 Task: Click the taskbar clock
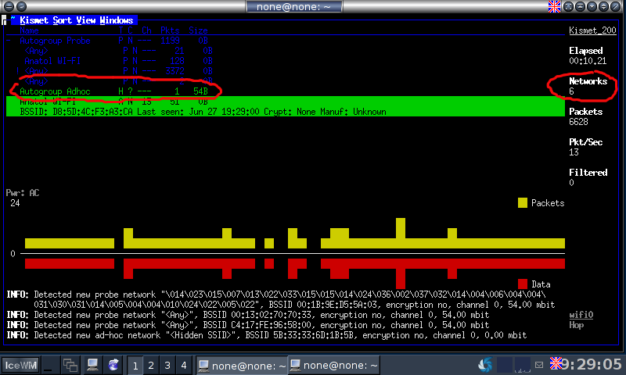(592, 364)
